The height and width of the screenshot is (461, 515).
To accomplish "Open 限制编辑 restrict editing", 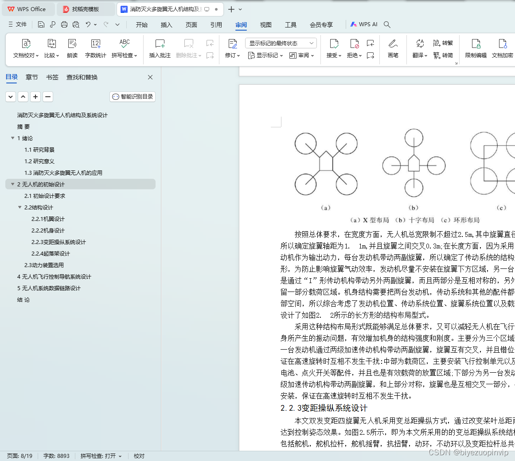I will (x=476, y=48).
